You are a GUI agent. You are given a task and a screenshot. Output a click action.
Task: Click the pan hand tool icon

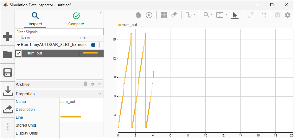[138, 15]
